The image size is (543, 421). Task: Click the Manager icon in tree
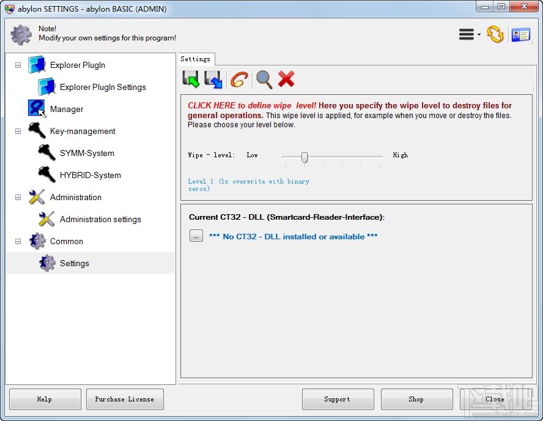click(37, 109)
